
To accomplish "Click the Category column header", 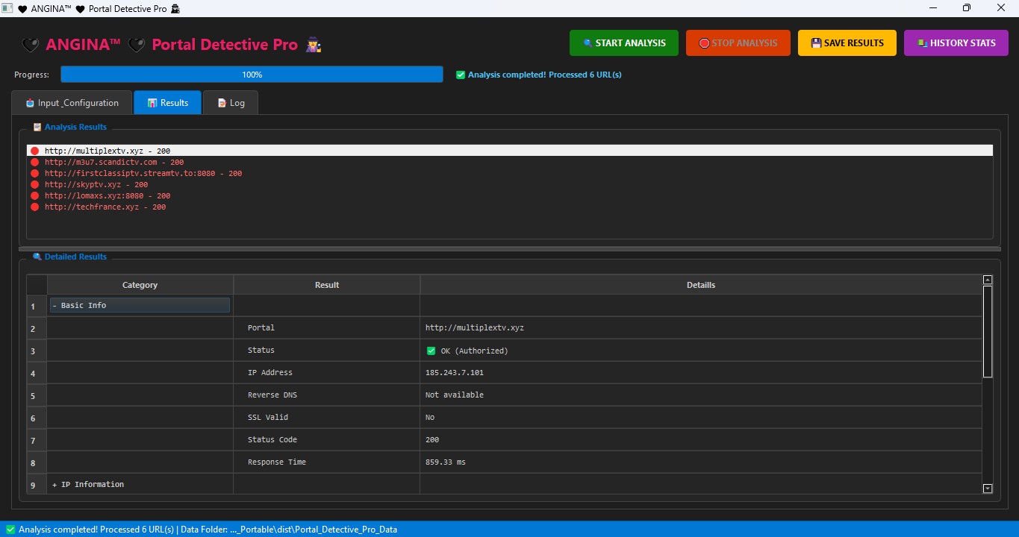I will pyautogui.click(x=140, y=285).
